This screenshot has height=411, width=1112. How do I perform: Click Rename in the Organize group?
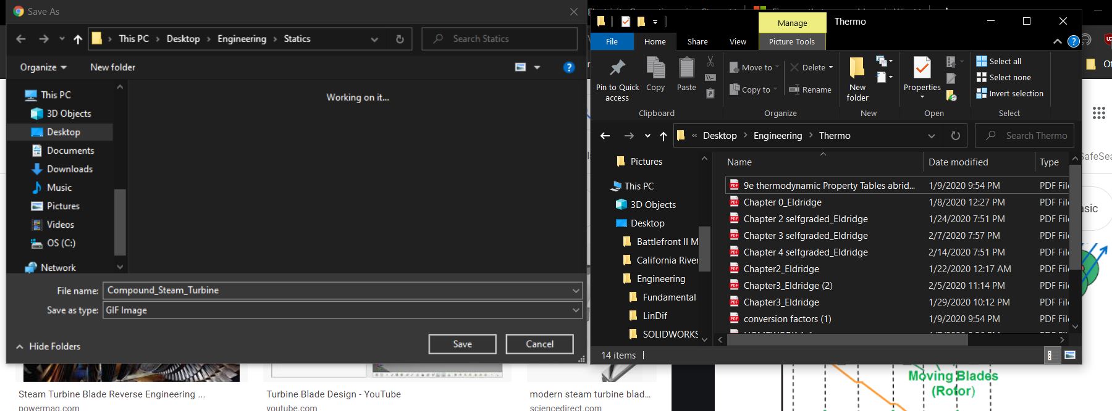[810, 90]
